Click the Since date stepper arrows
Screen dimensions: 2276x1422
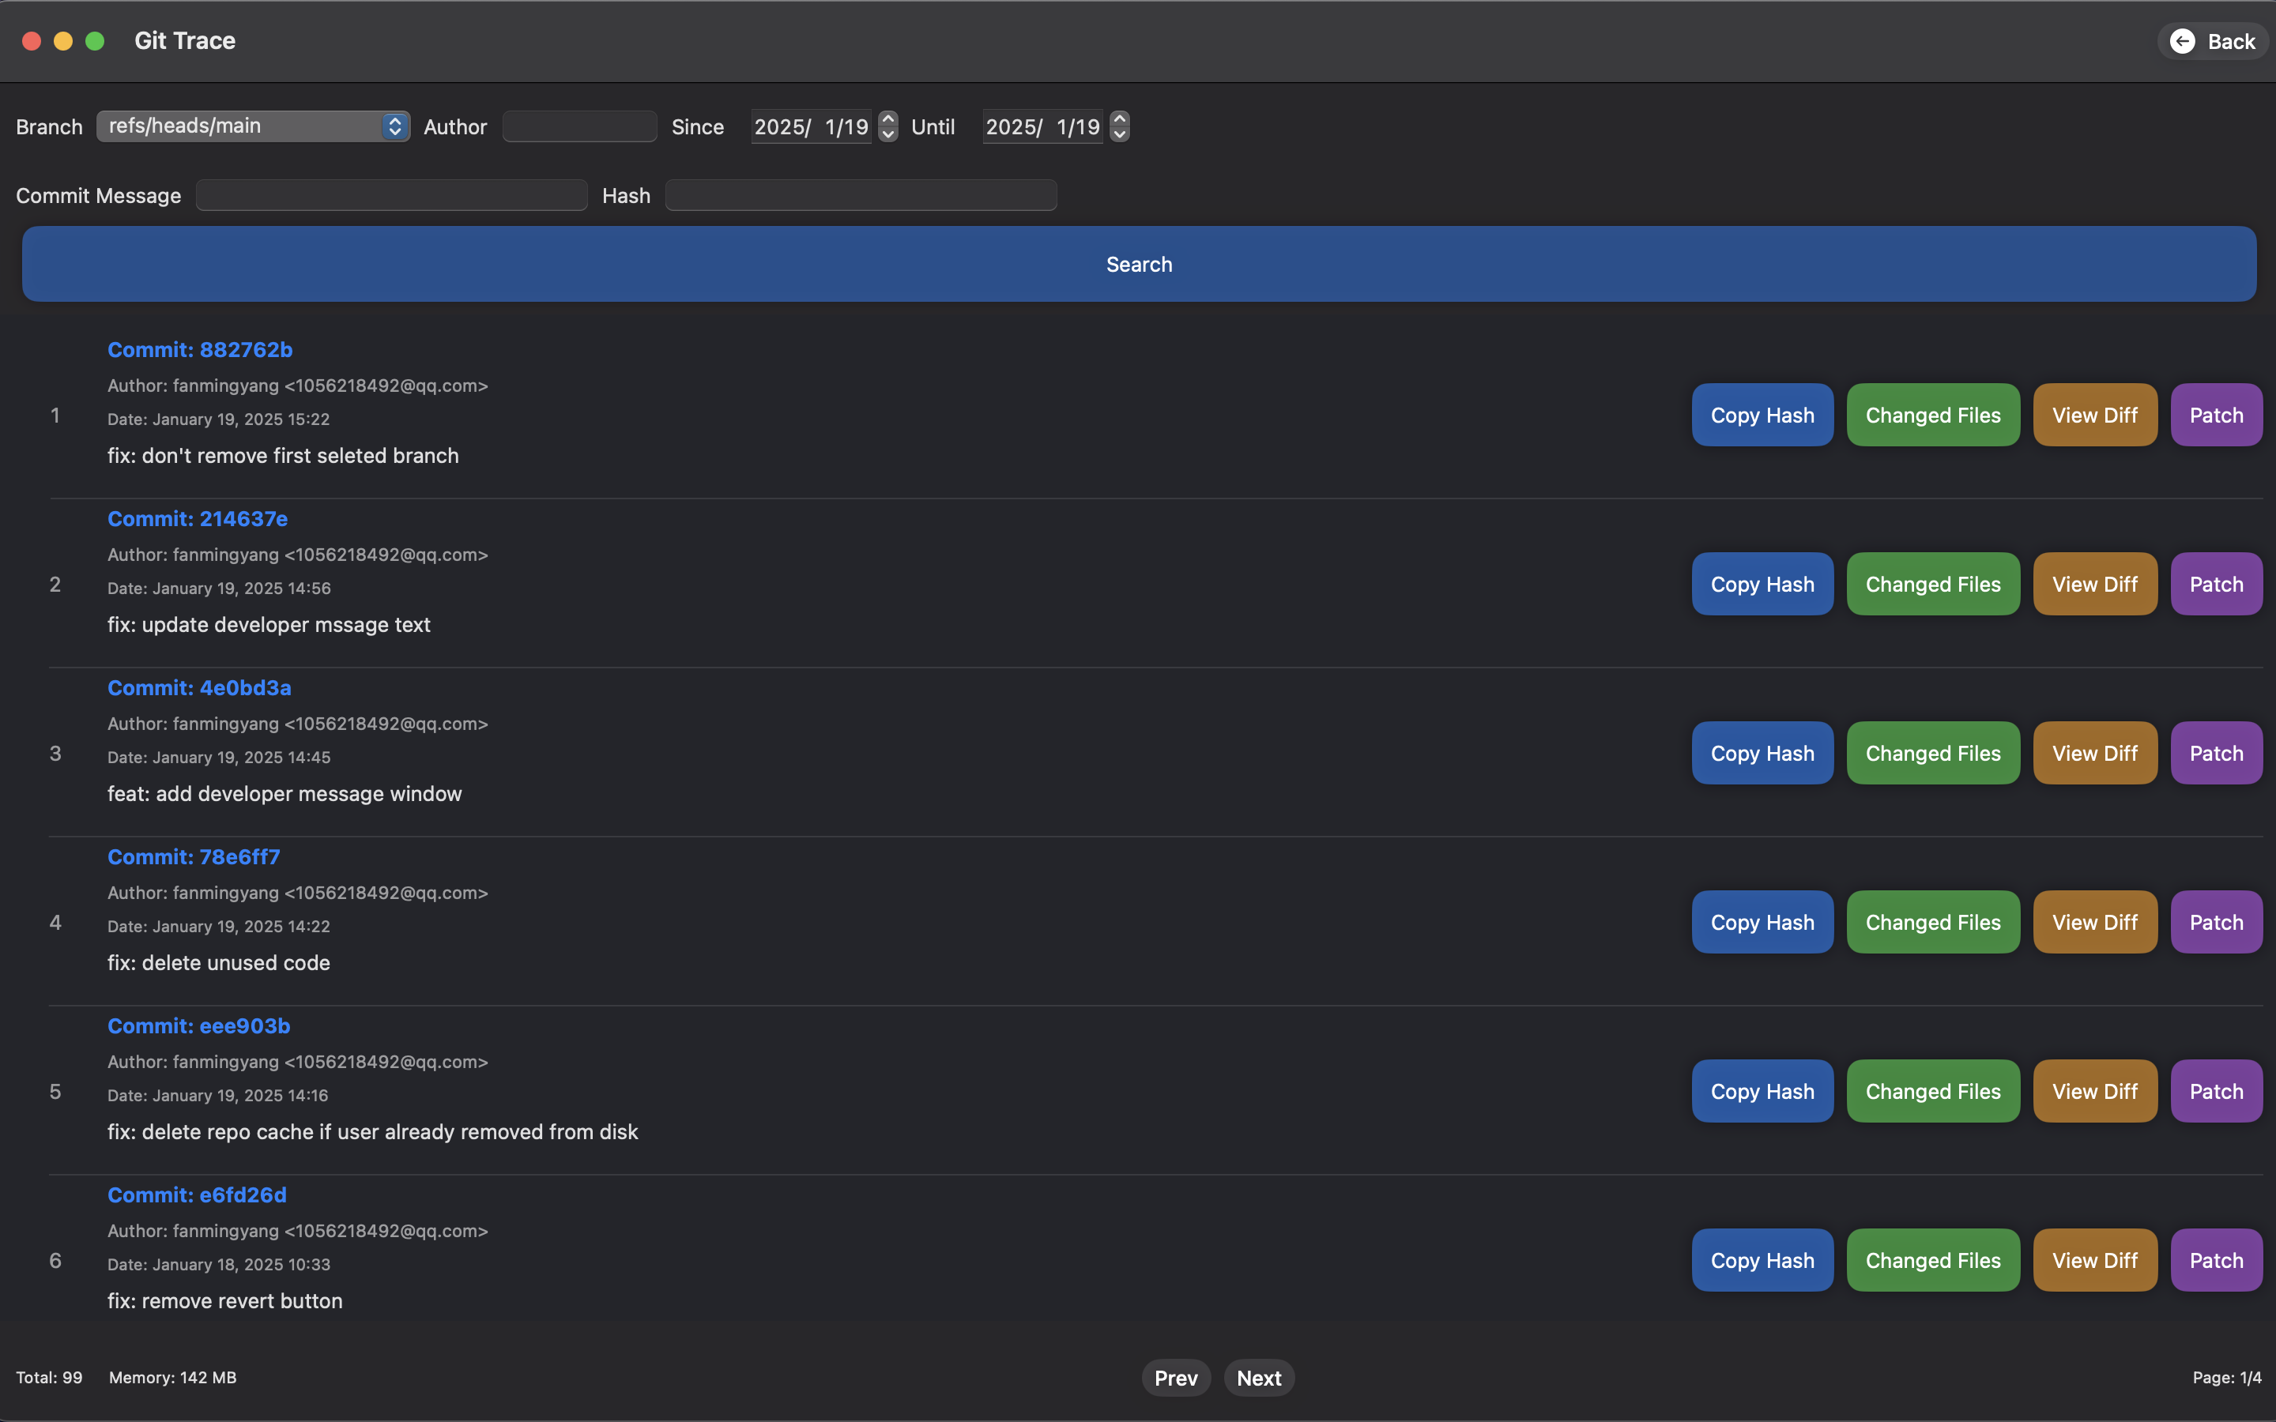pos(887,126)
